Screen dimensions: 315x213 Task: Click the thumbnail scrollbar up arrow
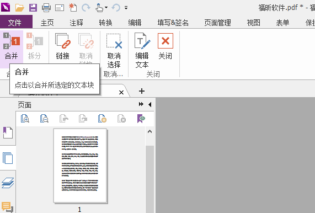tap(150, 132)
